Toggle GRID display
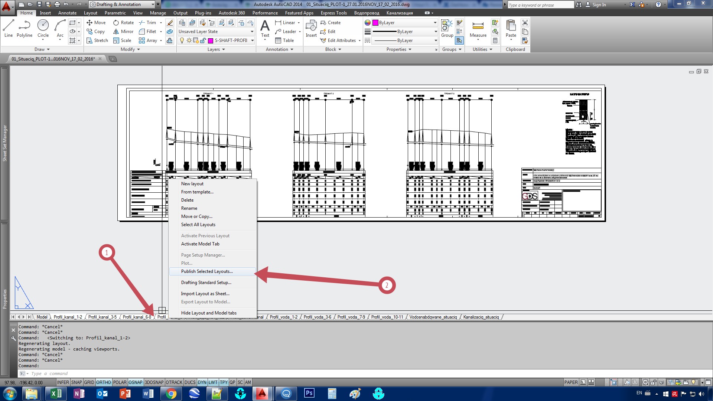 point(89,382)
